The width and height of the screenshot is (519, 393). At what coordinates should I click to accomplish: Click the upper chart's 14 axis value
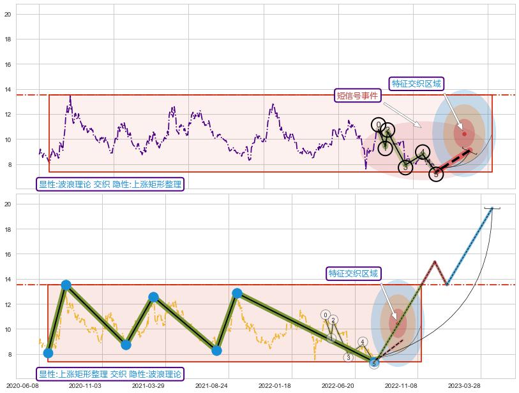click(8, 90)
